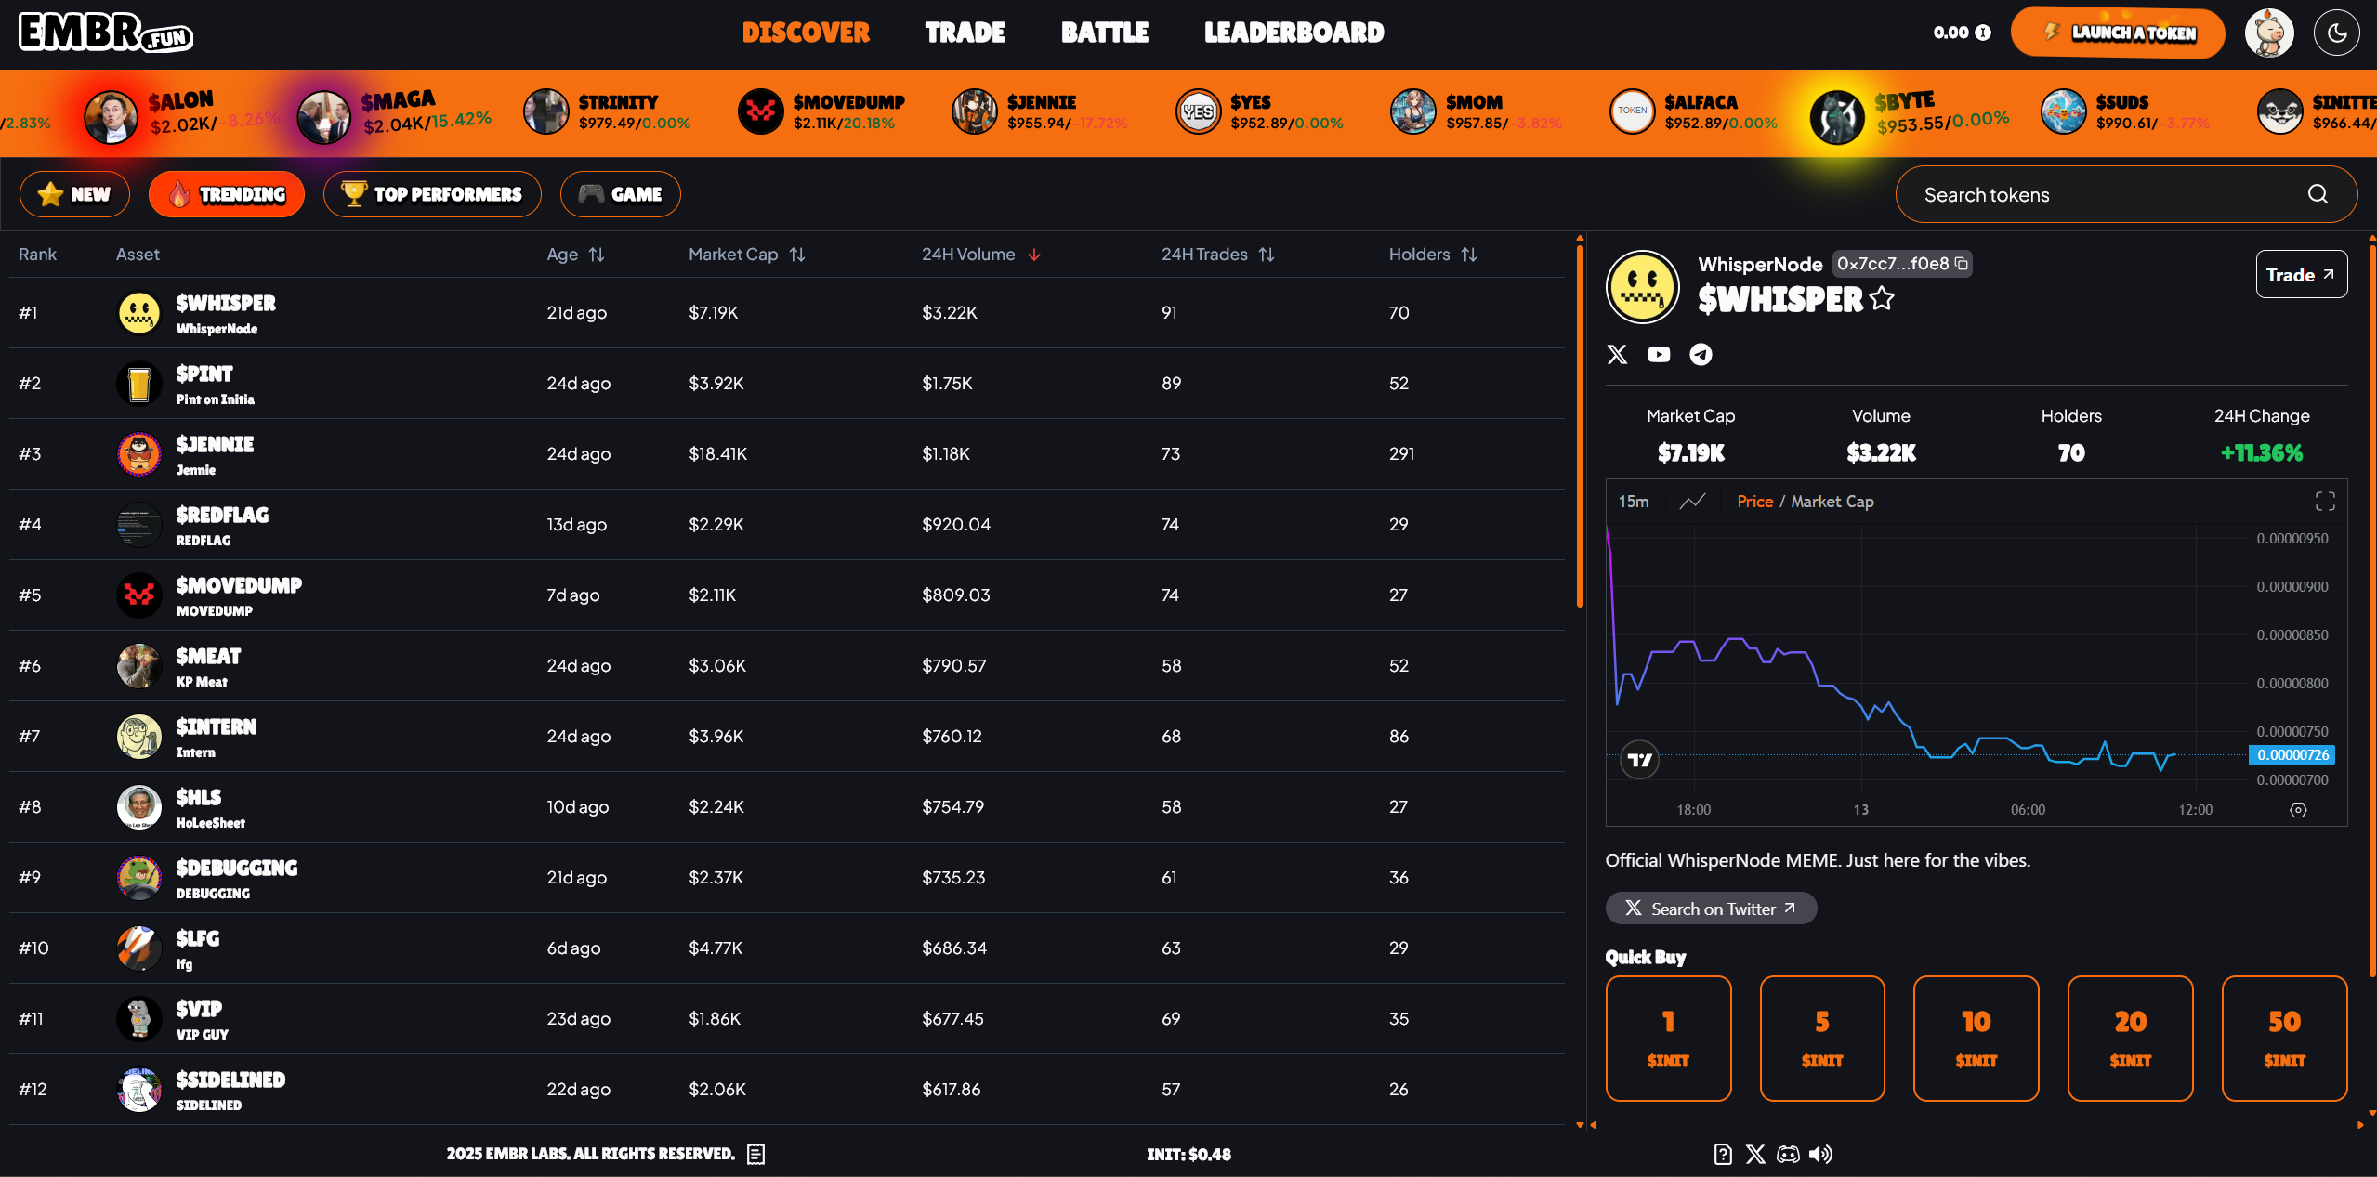
Task: Click the Launch a Token button
Action: [2117, 33]
